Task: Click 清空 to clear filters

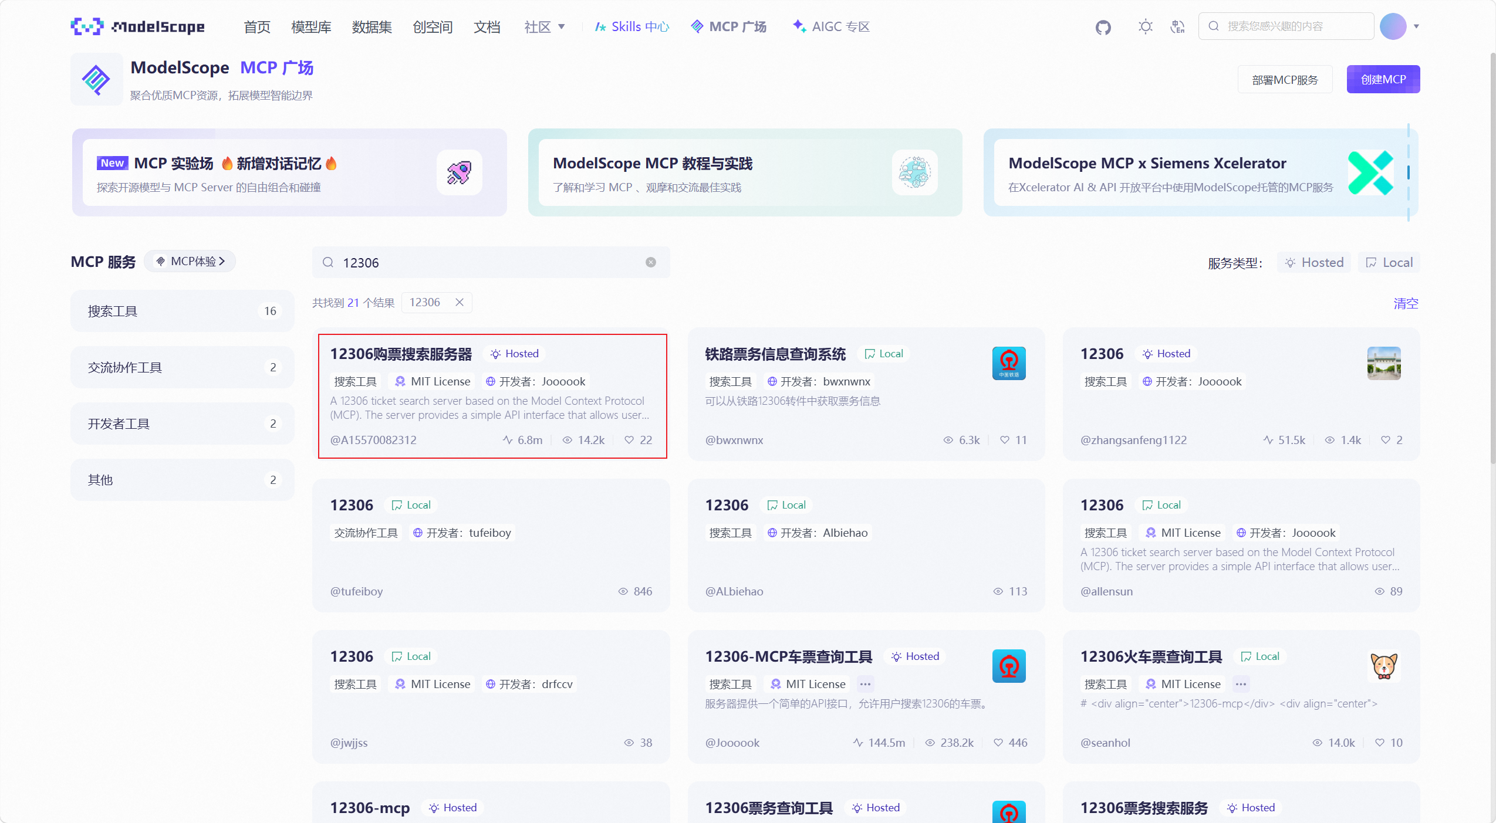Action: pyautogui.click(x=1406, y=303)
